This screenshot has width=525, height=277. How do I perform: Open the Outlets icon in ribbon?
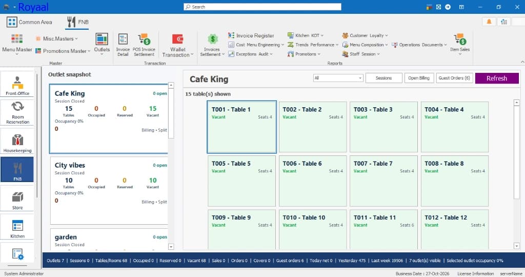pos(102,44)
